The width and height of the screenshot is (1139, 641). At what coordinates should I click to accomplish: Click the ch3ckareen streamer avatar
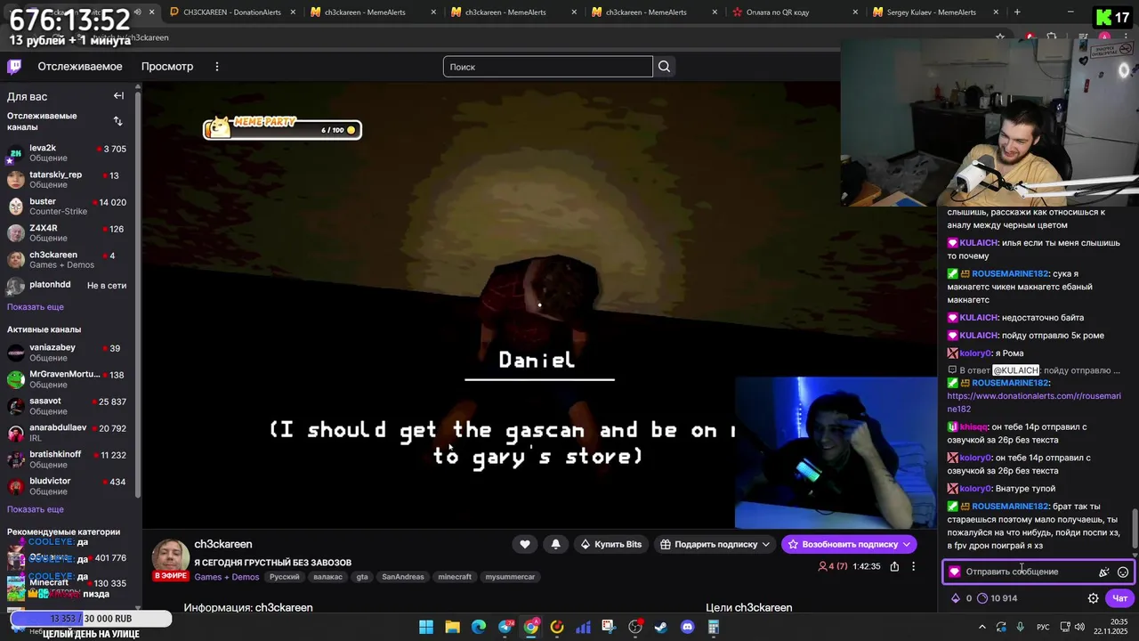point(170,558)
